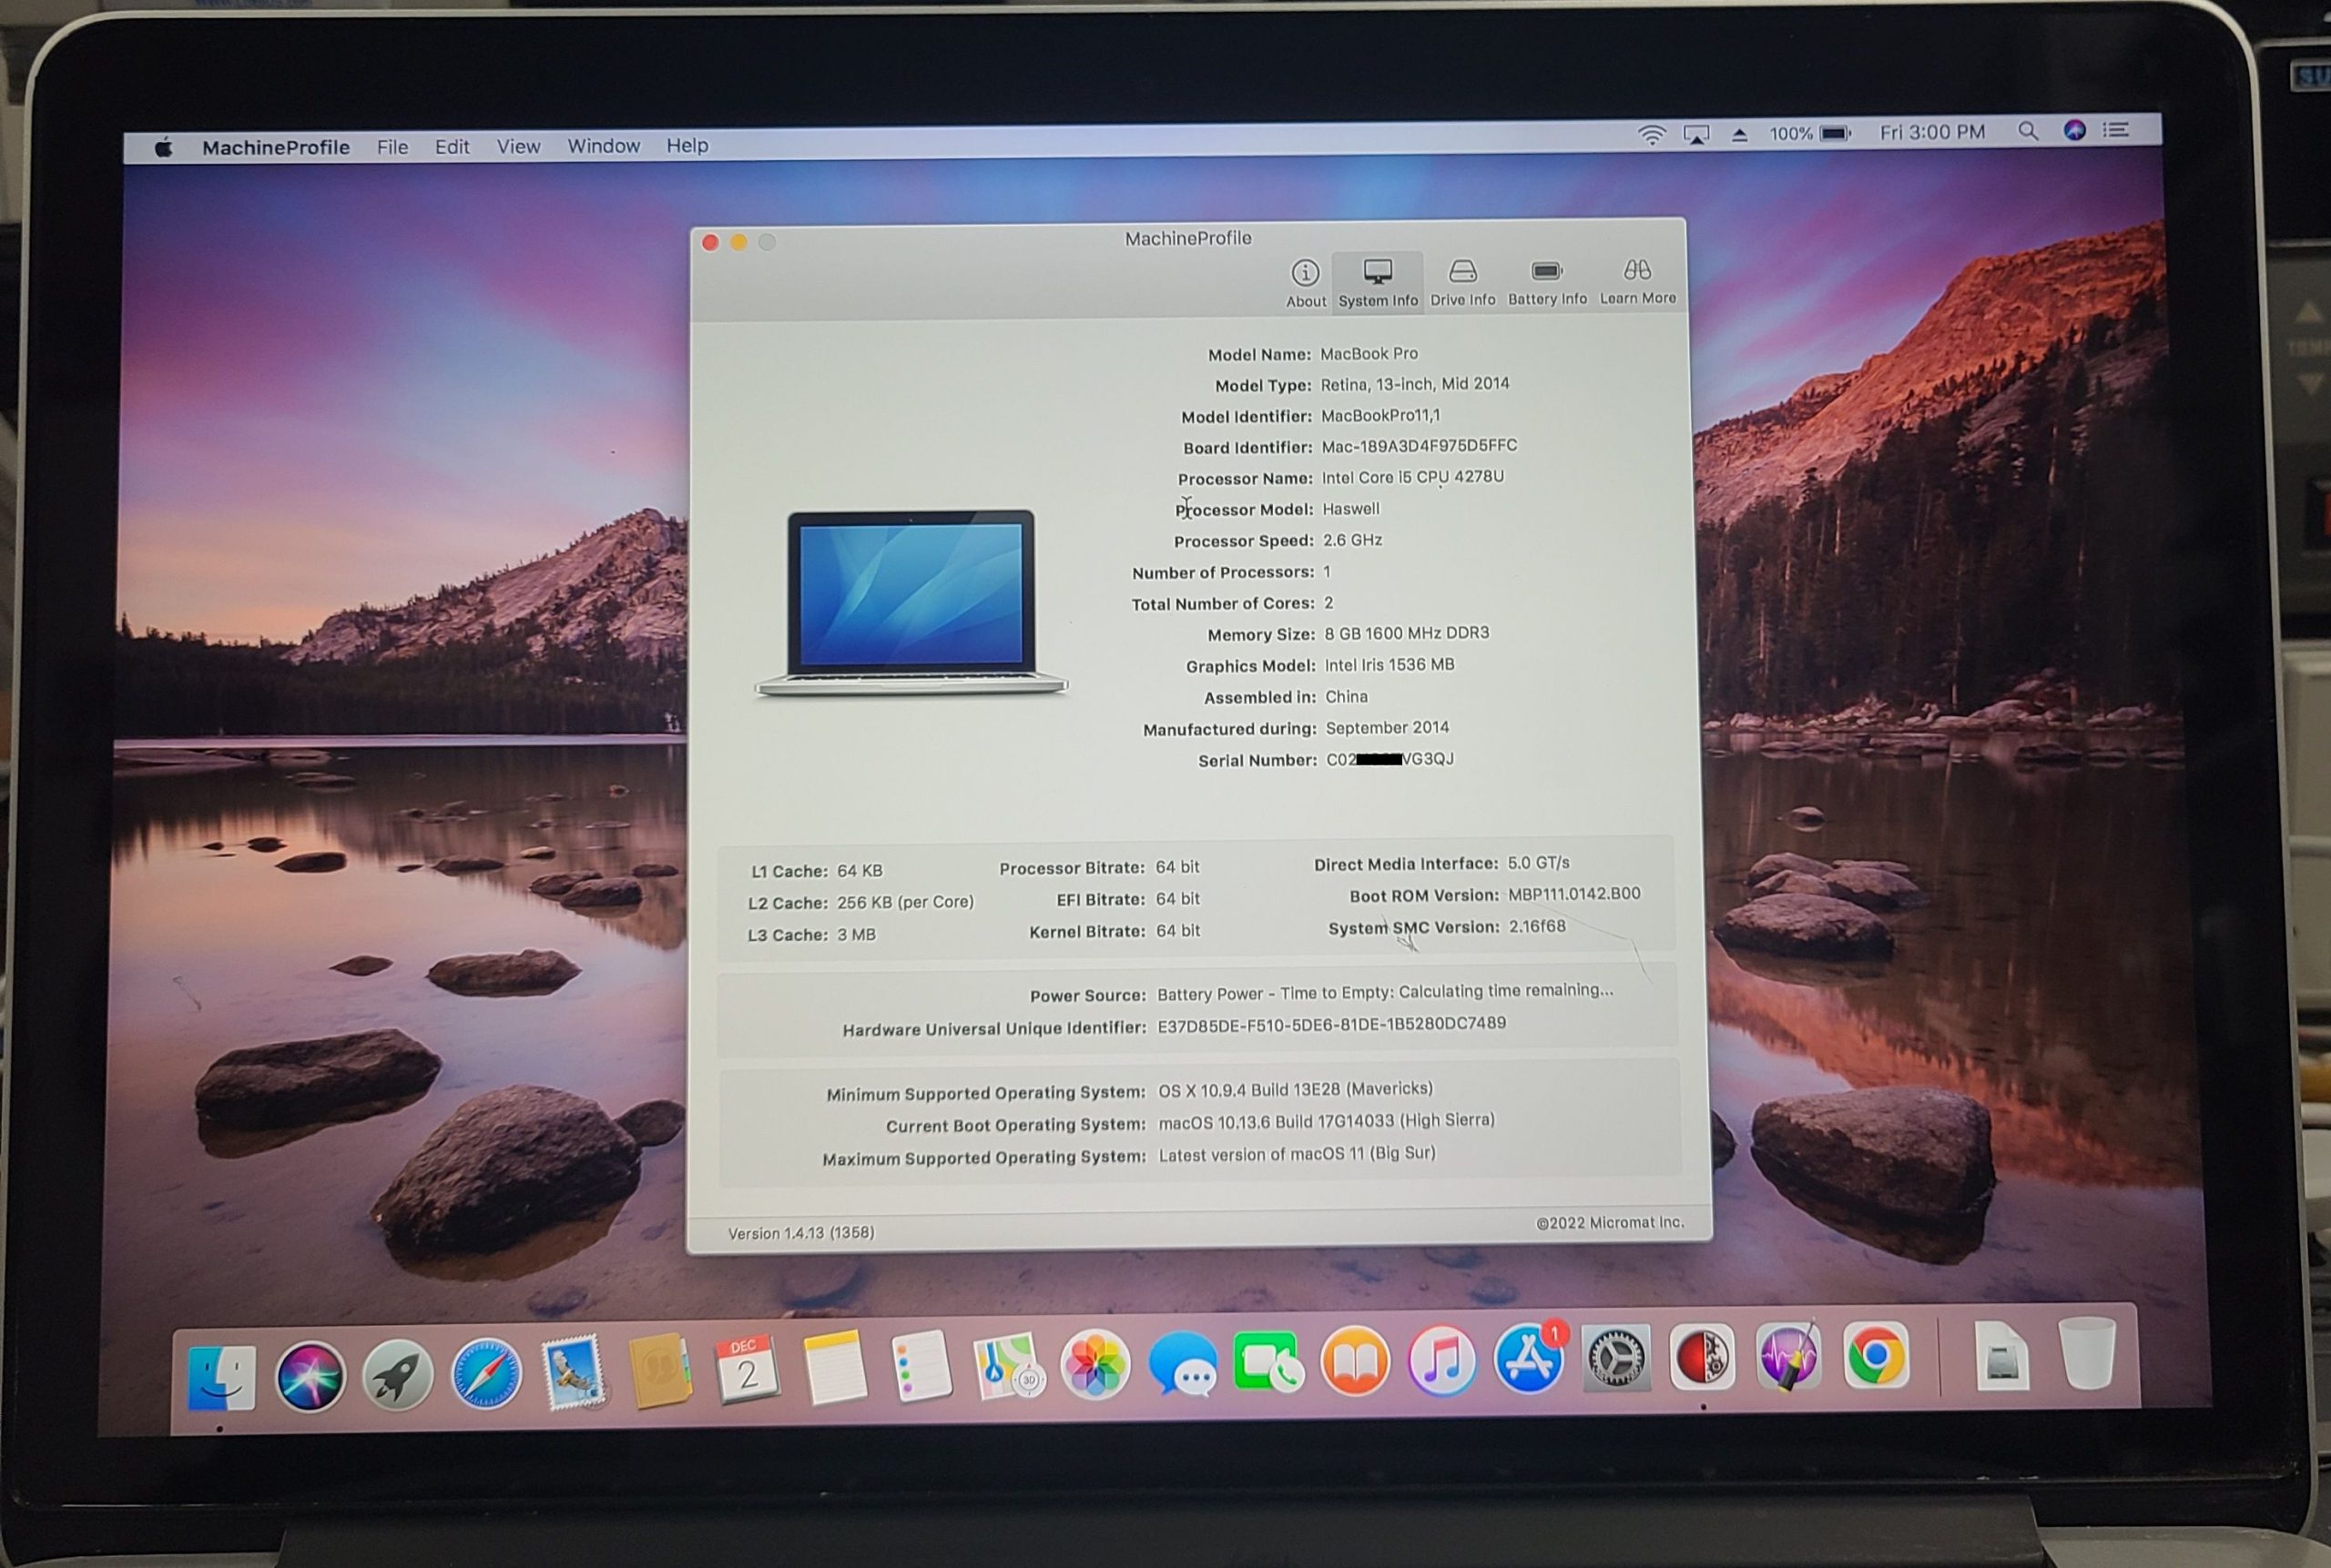Open the Battery Info tab
Viewport: 2331px width, 1568px height.
point(1547,282)
